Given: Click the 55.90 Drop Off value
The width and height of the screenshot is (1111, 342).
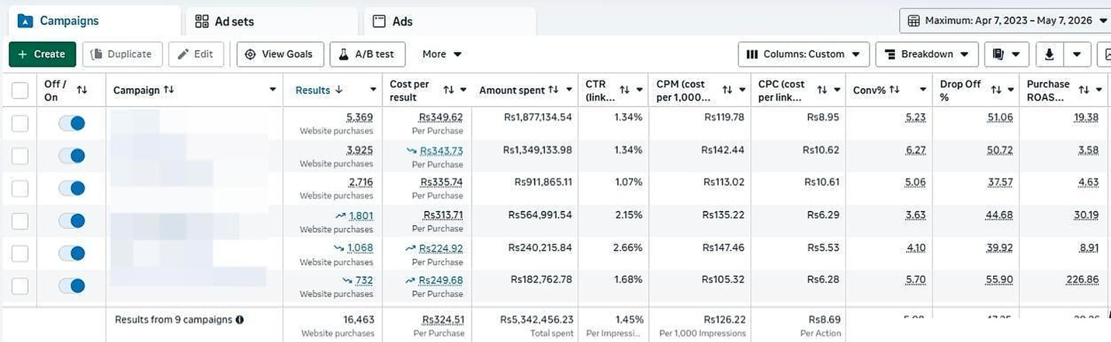Looking at the screenshot, I should pos(999,280).
